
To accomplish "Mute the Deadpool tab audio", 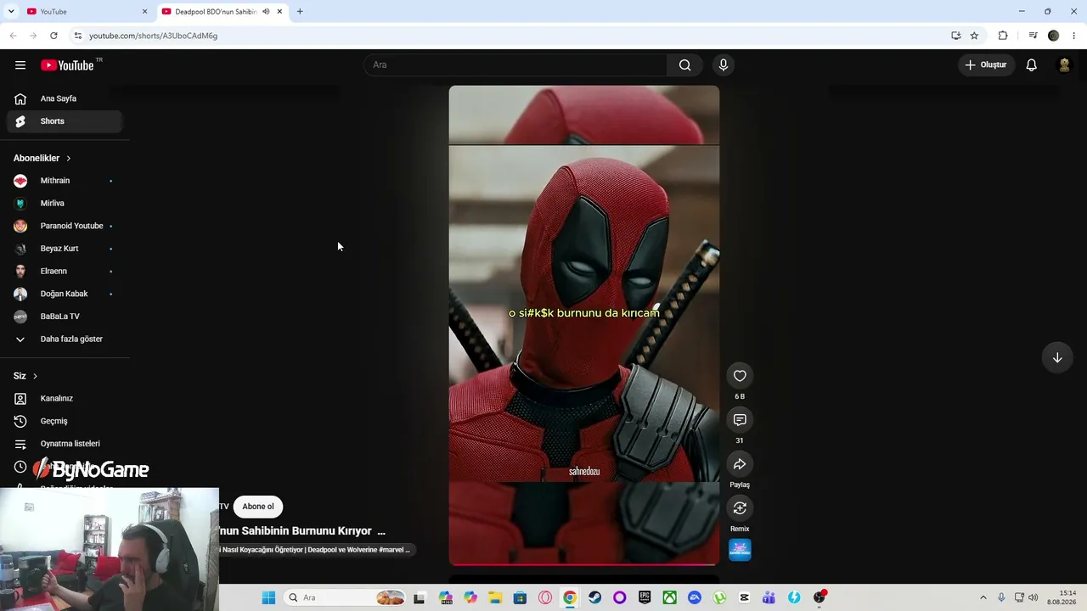I will [x=266, y=12].
